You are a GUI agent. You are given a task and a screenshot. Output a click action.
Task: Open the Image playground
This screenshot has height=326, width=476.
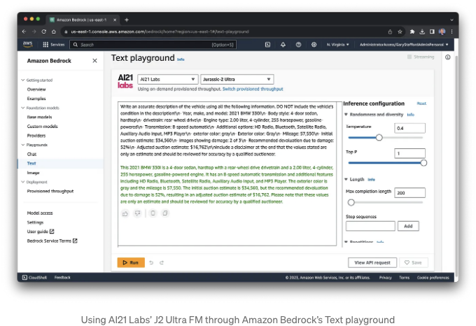[33, 173]
